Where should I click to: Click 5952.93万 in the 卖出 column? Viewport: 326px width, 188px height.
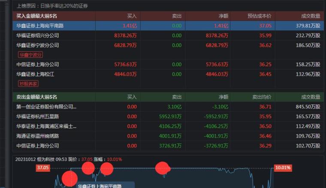tap(170, 116)
